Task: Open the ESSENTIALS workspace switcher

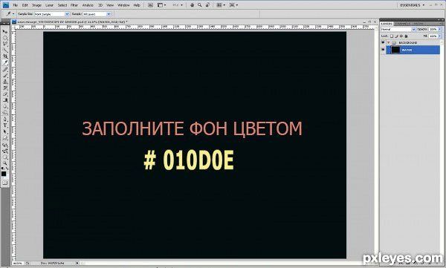Action: 412,5
